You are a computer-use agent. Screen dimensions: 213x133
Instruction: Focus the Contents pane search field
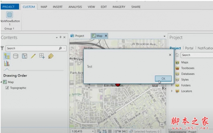(36, 48)
